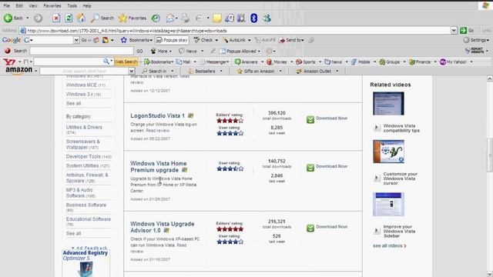Screen dimensions: 493x277
Task: Open the Yahoo Bookmarks dropdown
Action: (x=159, y=62)
